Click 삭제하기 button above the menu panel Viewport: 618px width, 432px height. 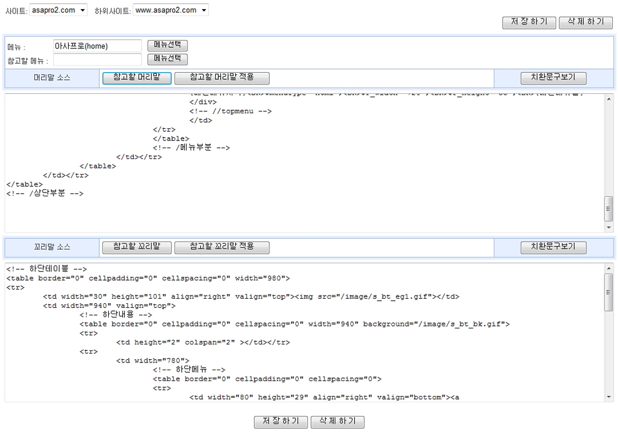click(x=585, y=22)
